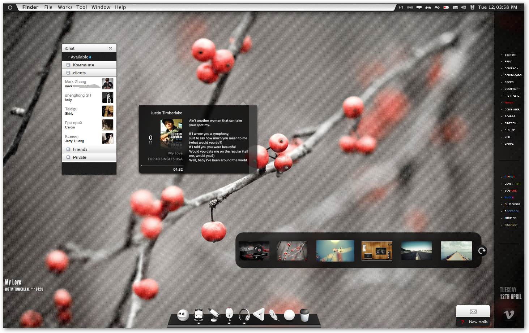Click the New mails notification label
529x333 pixels.
coord(478,322)
